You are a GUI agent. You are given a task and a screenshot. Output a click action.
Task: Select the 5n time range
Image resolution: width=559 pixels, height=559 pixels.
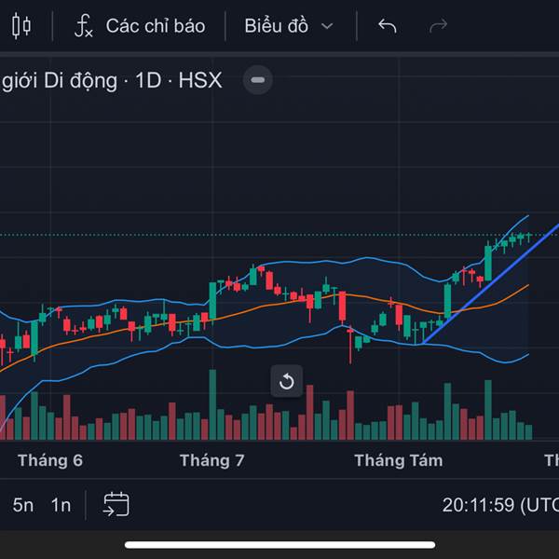point(23,505)
